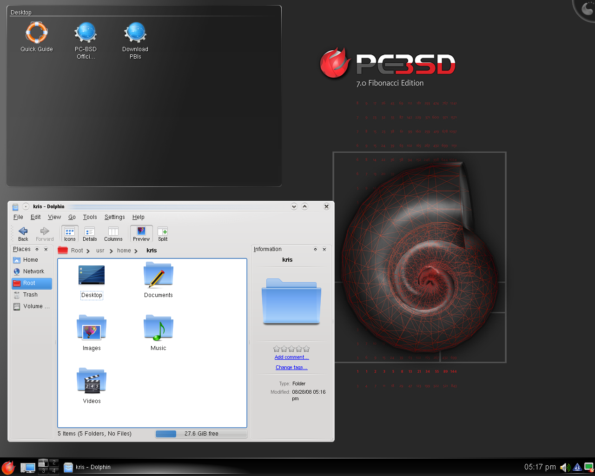Open the PC-BSD application launcher
The image size is (595, 476).
(x=8, y=467)
